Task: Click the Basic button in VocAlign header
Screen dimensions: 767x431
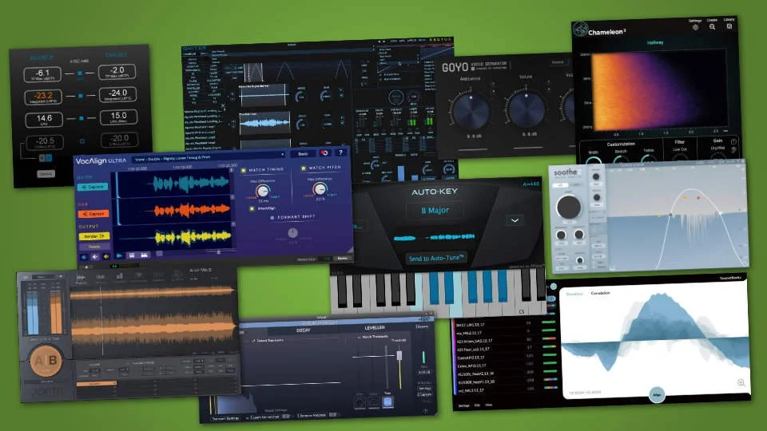Action: tap(304, 153)
